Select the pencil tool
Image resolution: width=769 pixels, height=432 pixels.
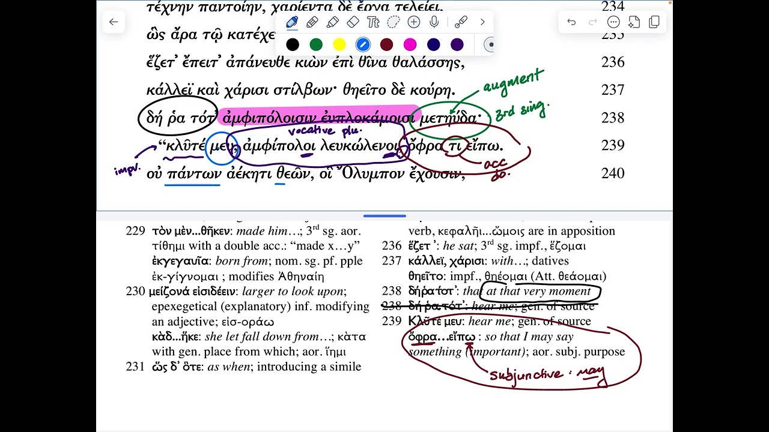click(x=312, y=22)
